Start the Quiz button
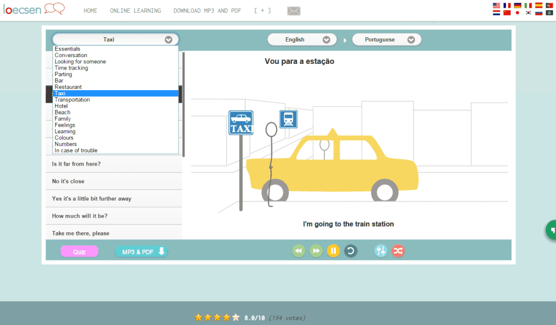 [x=80, y=252]
